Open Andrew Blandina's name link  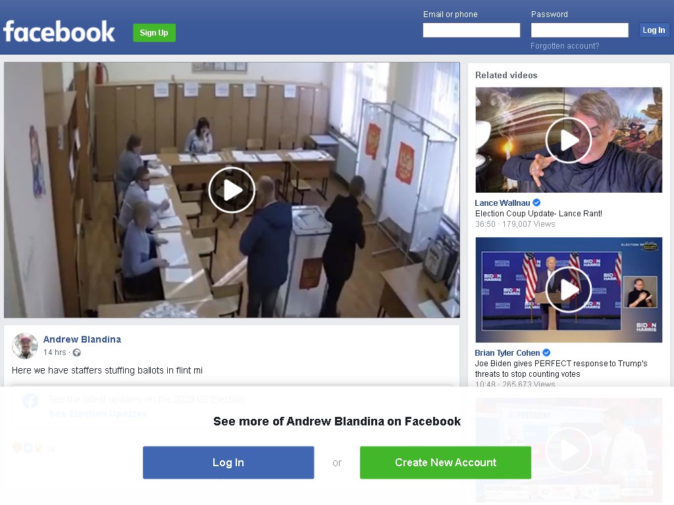(x=82, y=339)
